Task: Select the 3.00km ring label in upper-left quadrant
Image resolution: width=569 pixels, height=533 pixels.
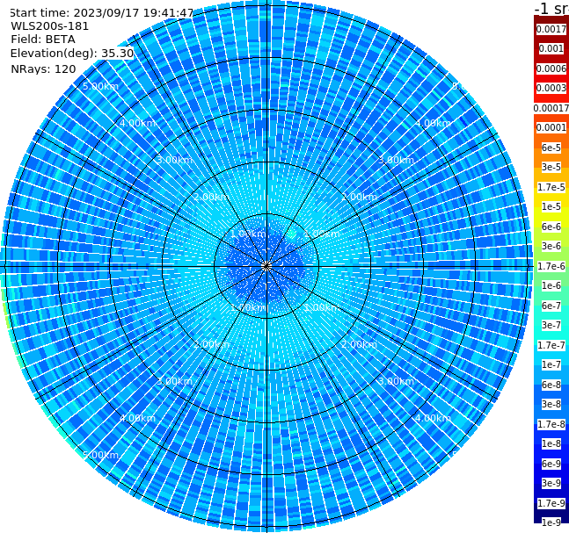Action: point(174,160)
